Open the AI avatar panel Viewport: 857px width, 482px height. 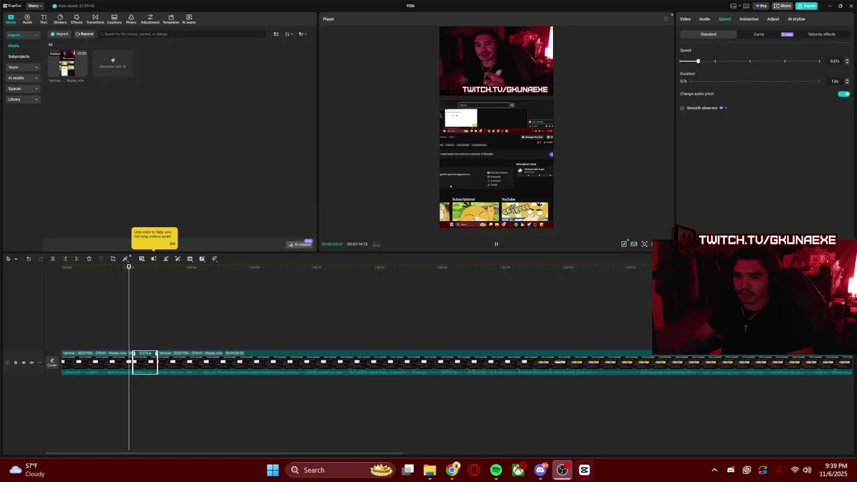click(x=189, y=19)
